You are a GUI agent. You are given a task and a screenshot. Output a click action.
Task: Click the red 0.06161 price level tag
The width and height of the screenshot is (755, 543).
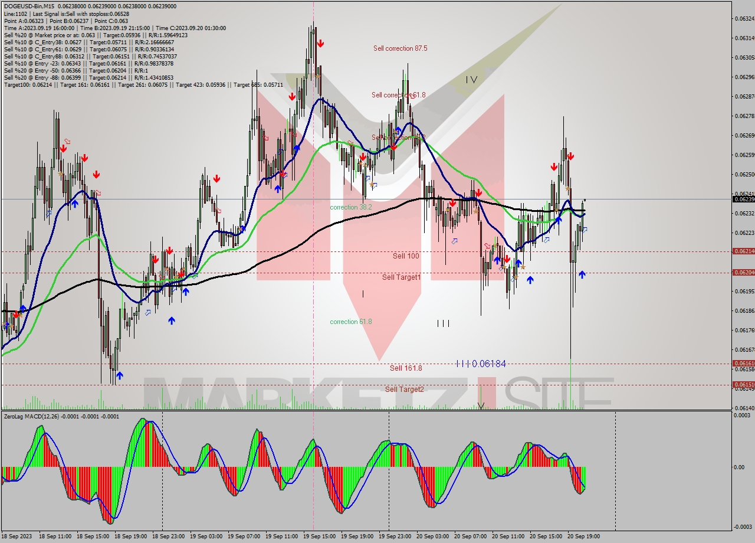743,363
